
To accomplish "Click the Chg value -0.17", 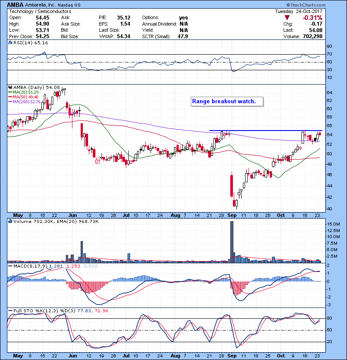I will (x=317, y=24).
